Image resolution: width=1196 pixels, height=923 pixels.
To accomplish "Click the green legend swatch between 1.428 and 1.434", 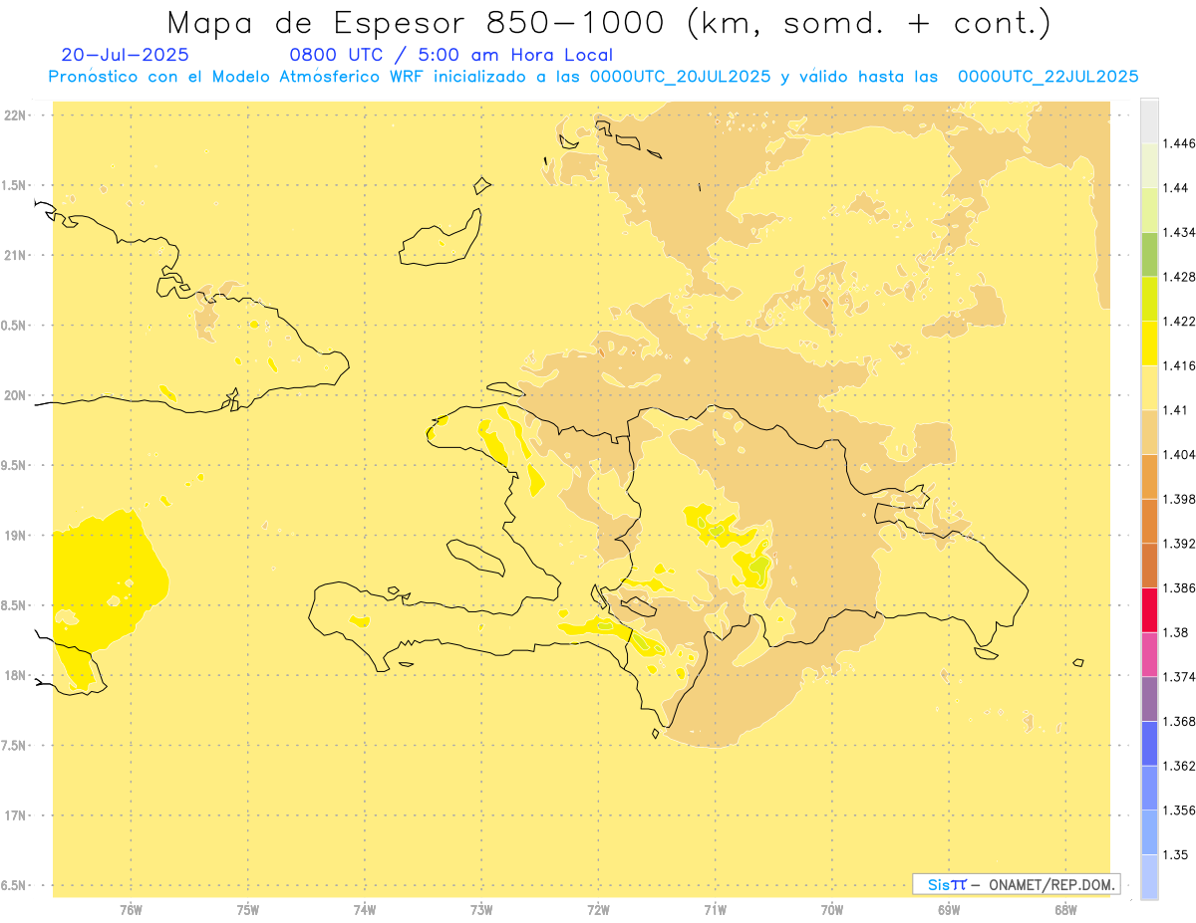I will pyautogui.click(x=1149, y=254).
